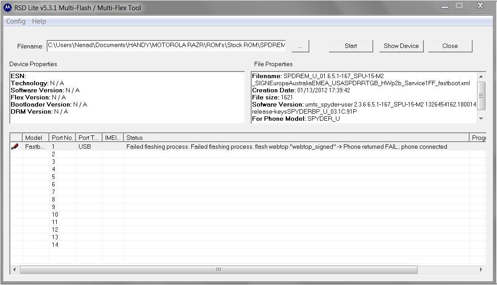Close the RSD Lite window with X
The height and width of the screenshot is (285, 497).
click(480, 6)
